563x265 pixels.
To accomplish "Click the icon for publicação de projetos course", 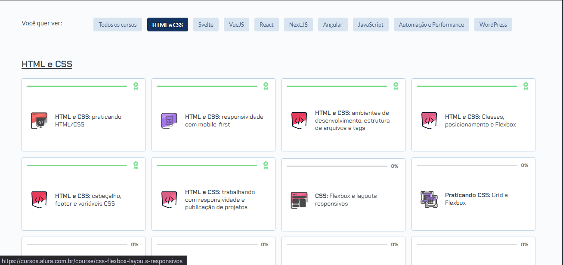I will (x=169, y=200).
